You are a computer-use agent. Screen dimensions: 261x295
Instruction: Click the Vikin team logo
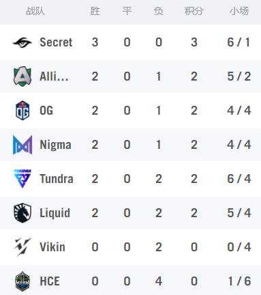point(22,247)
